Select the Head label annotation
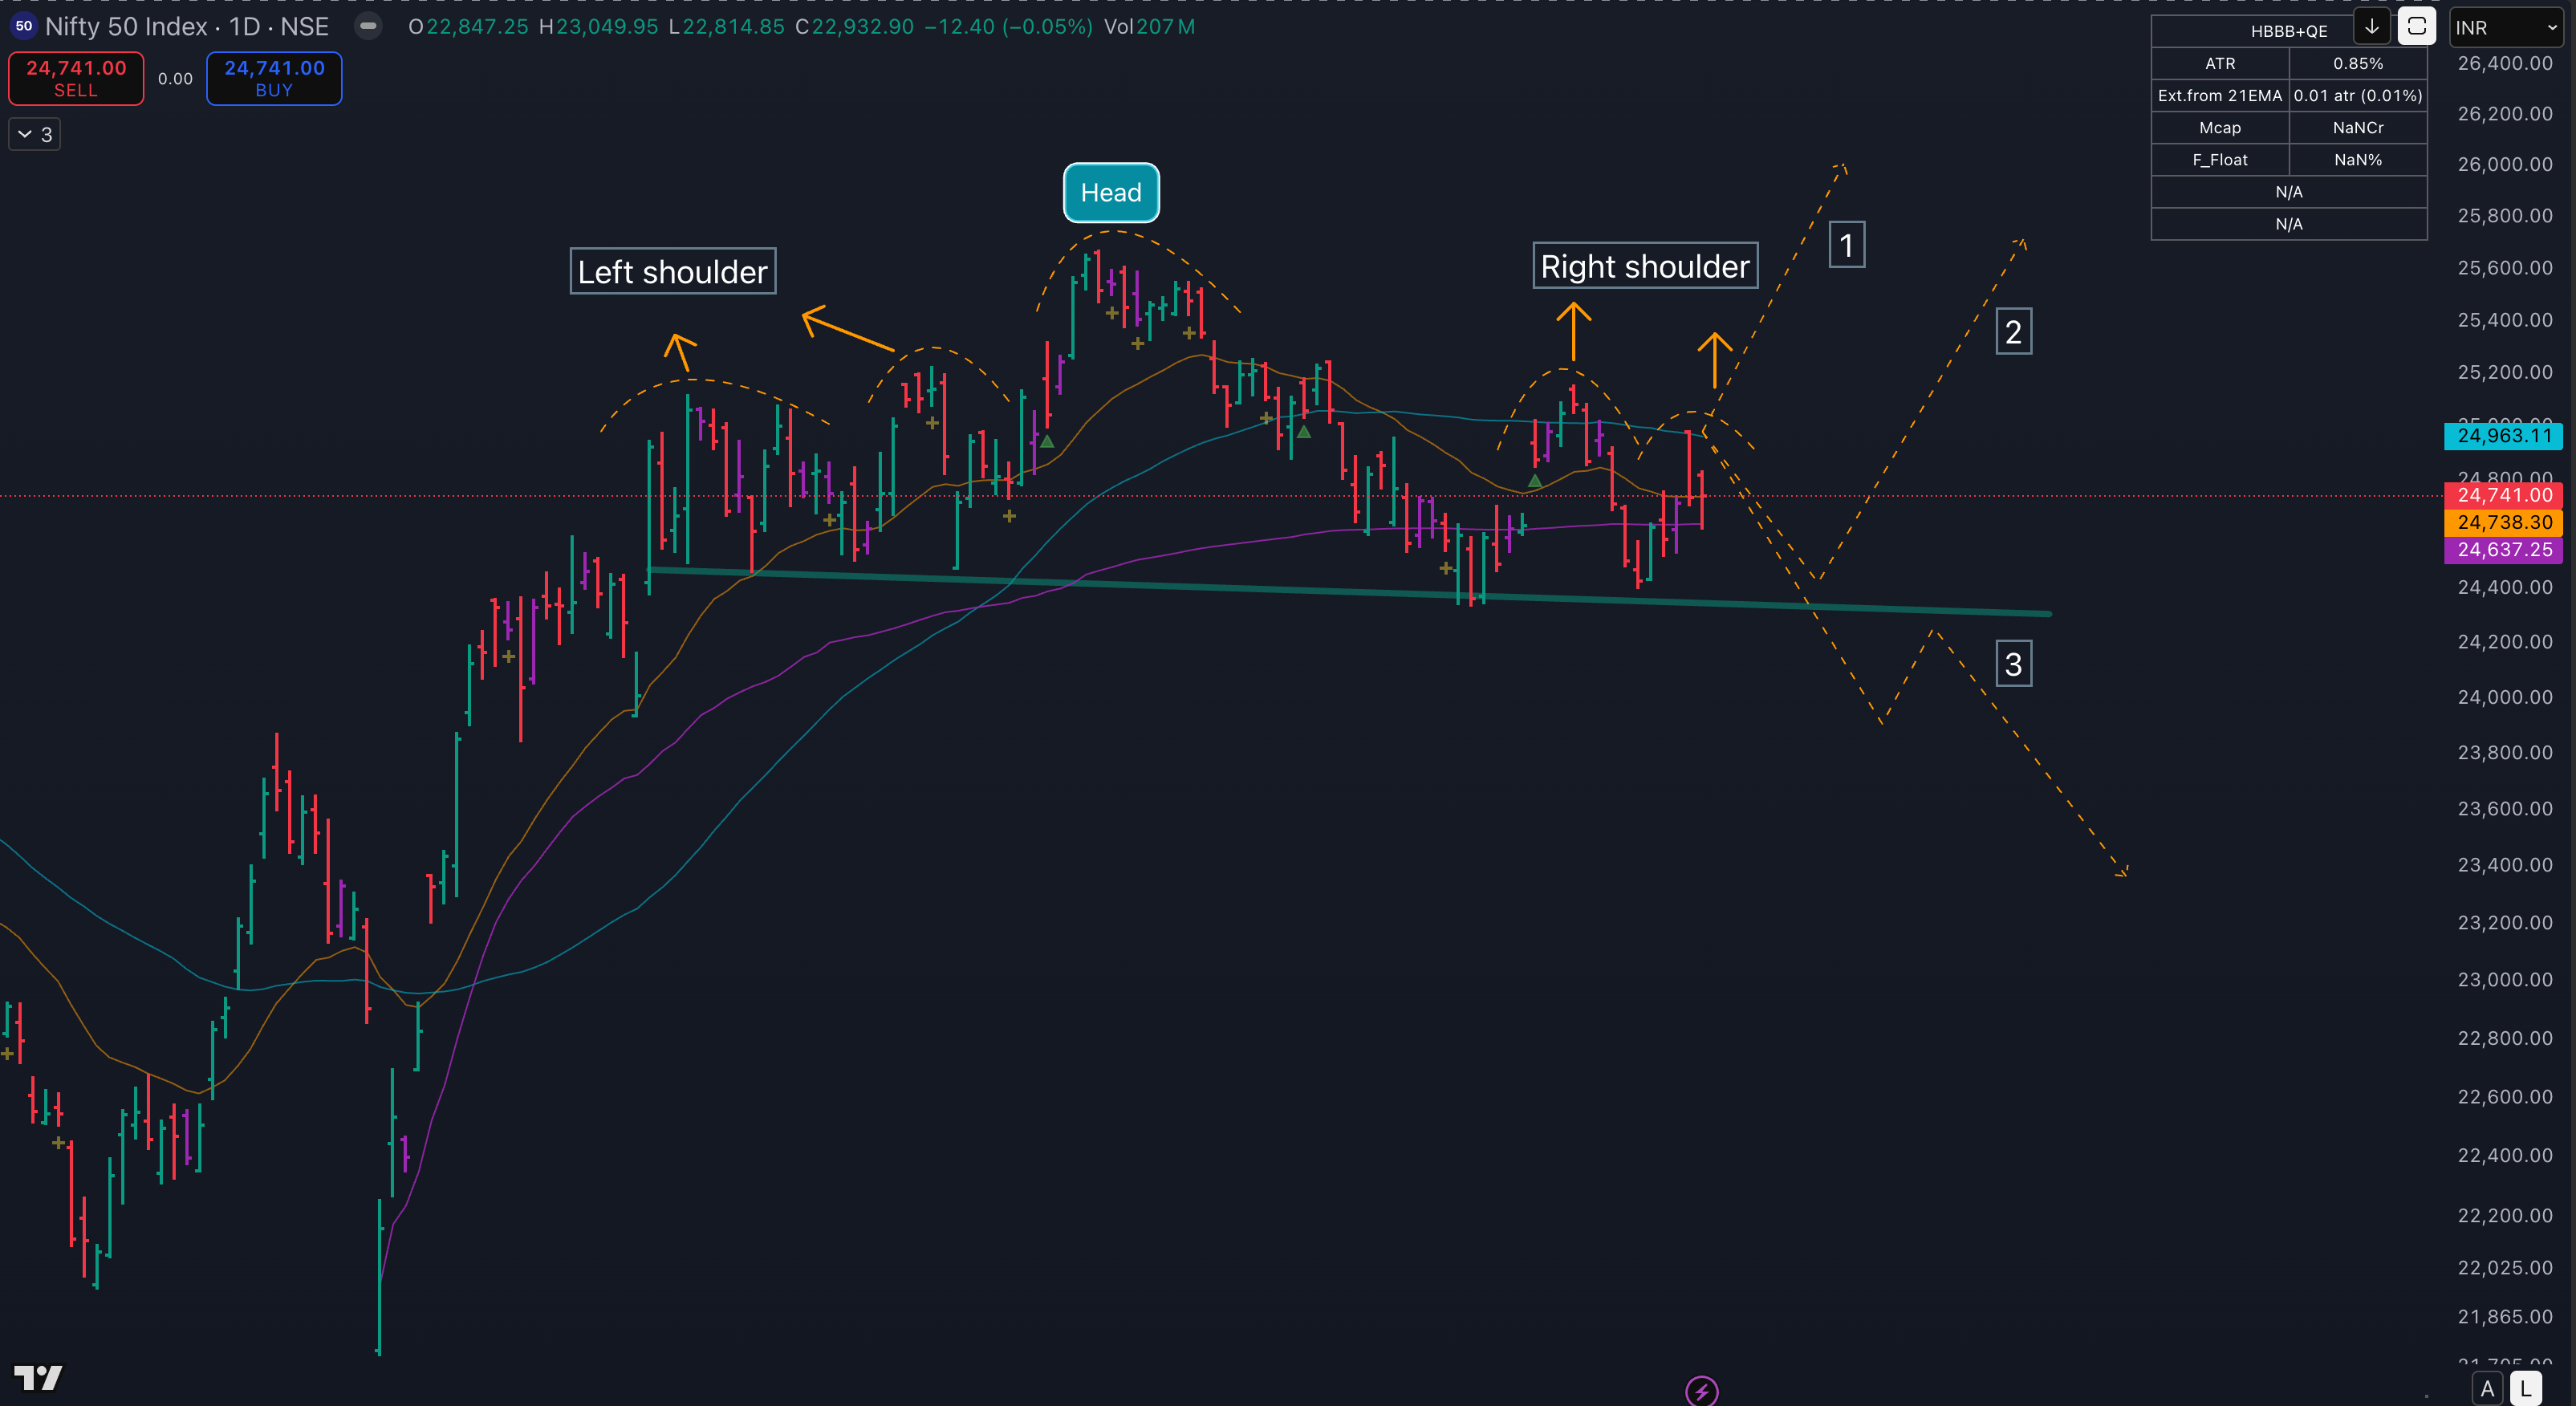 coord(1110,192)
